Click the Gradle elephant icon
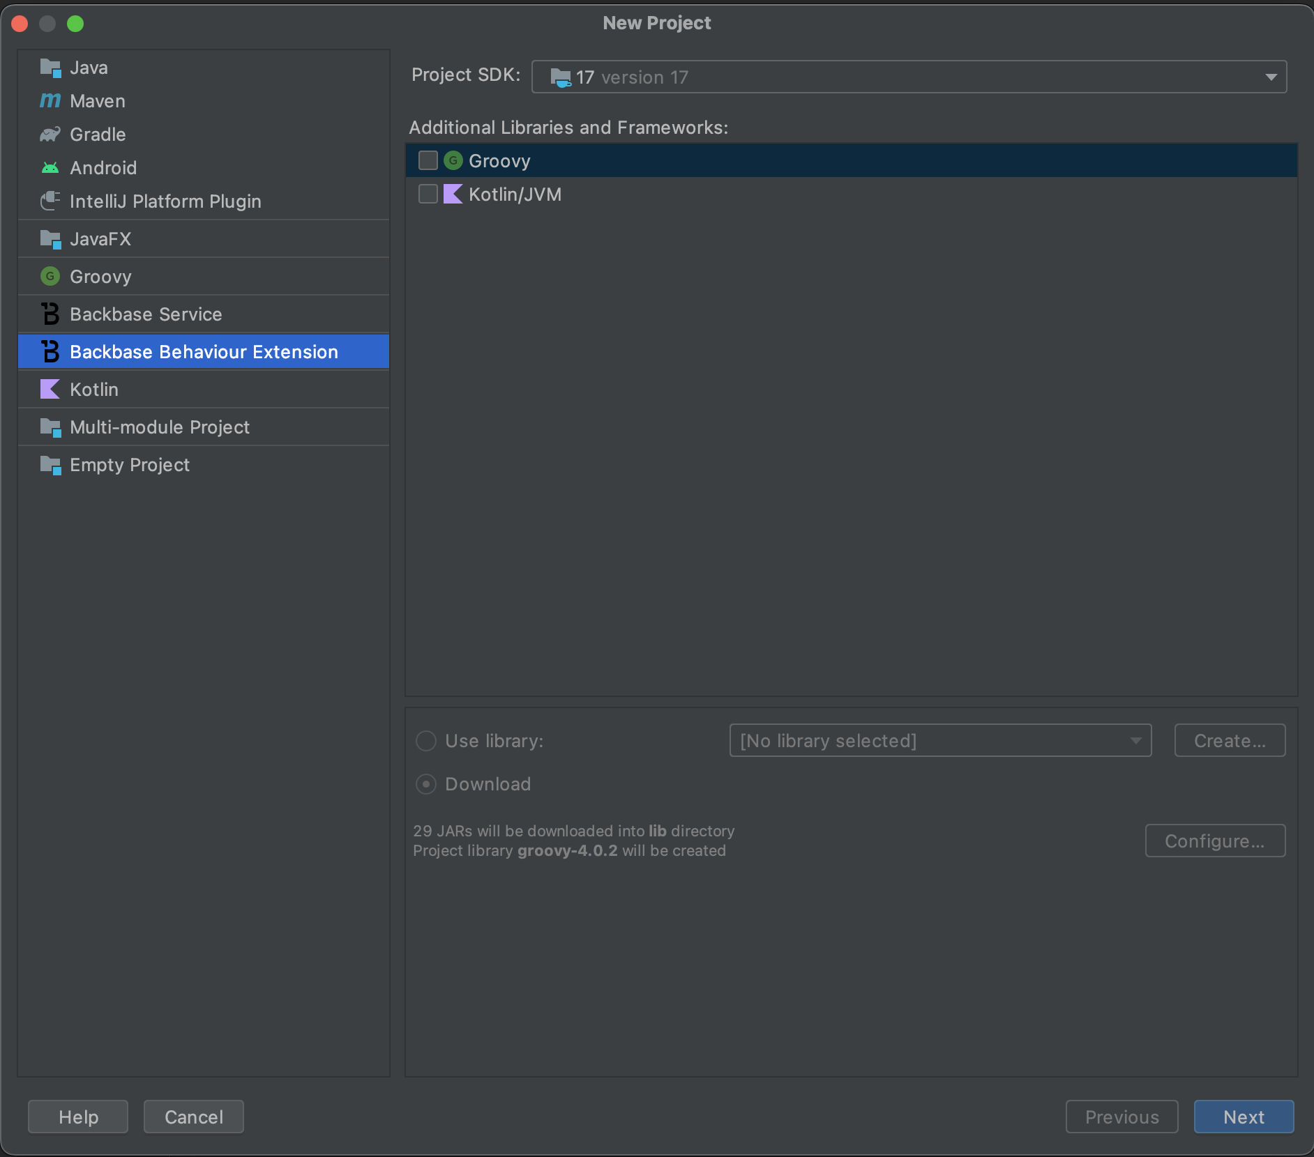 50,135
